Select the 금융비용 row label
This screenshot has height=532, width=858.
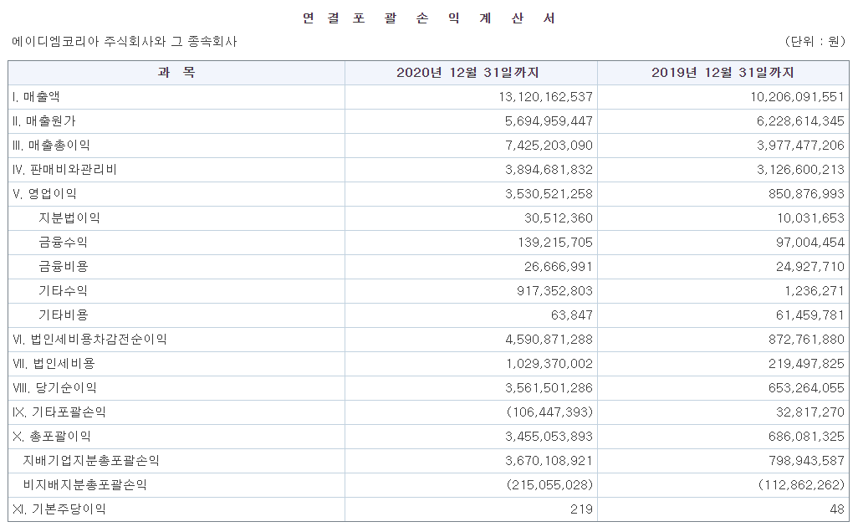(x=63, y=267)
